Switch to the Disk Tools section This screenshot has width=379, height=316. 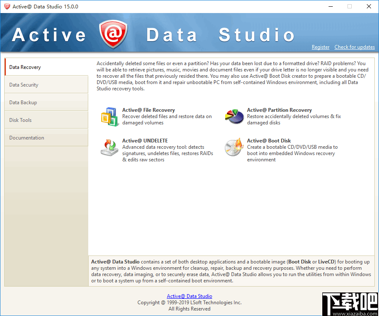tap(20, 120)
